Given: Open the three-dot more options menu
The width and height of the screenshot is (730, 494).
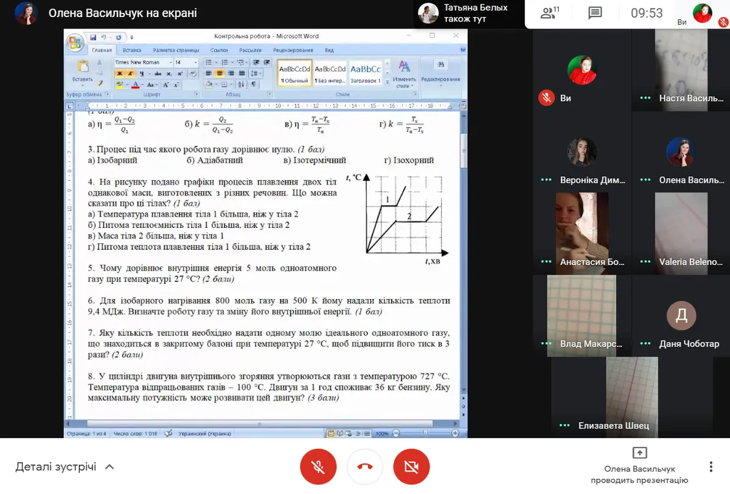Looking at the screenshot, I should (711, 467).
